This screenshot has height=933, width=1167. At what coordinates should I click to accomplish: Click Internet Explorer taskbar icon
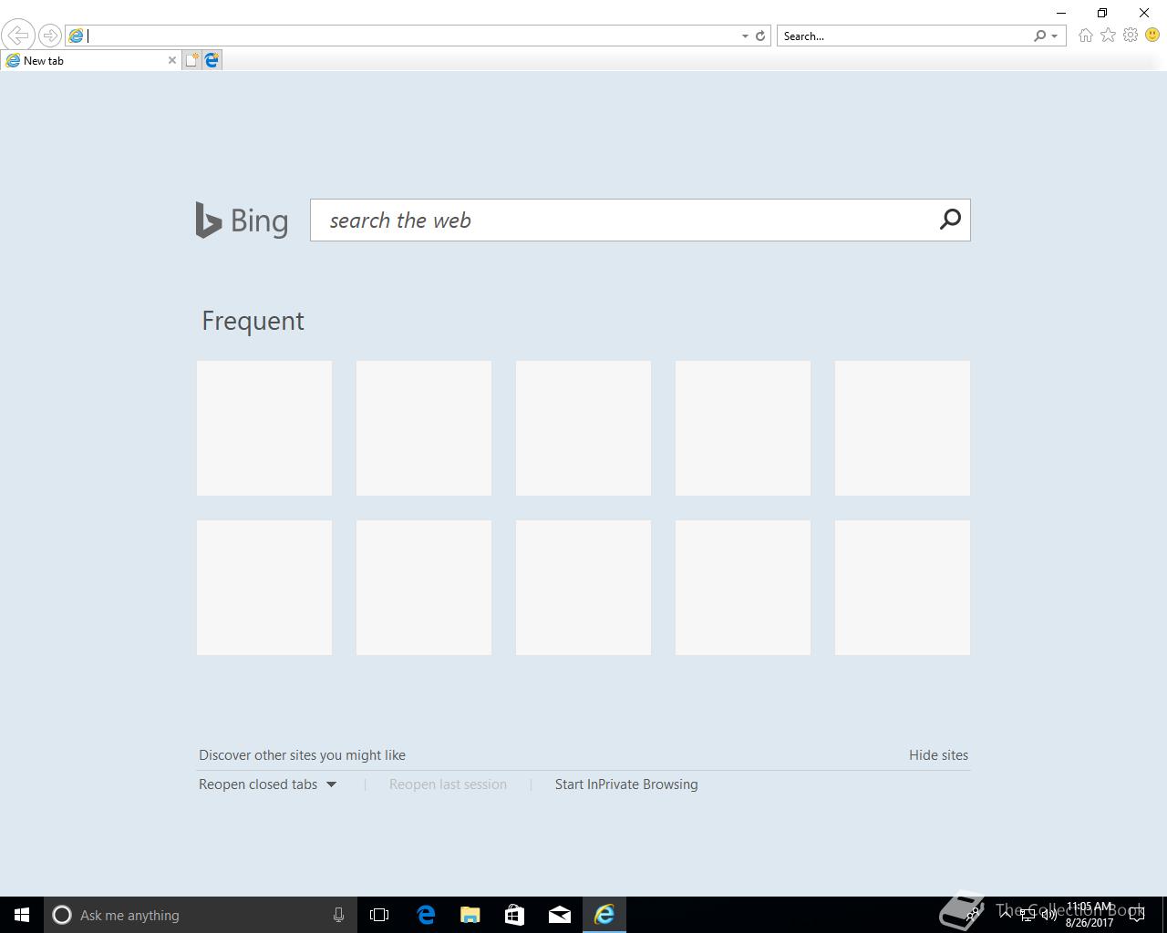coord(604,915)
